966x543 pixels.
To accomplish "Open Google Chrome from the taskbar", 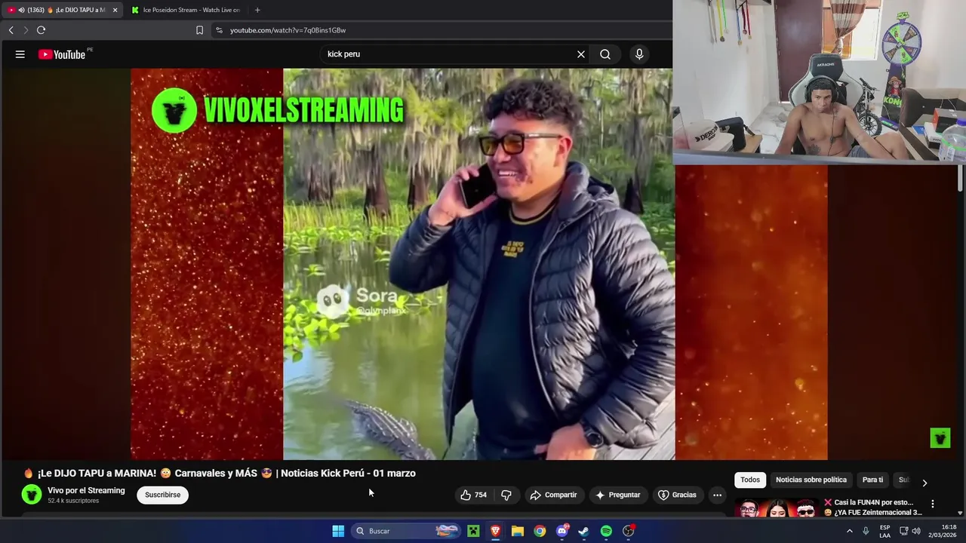I will click(x=540, y=531).
